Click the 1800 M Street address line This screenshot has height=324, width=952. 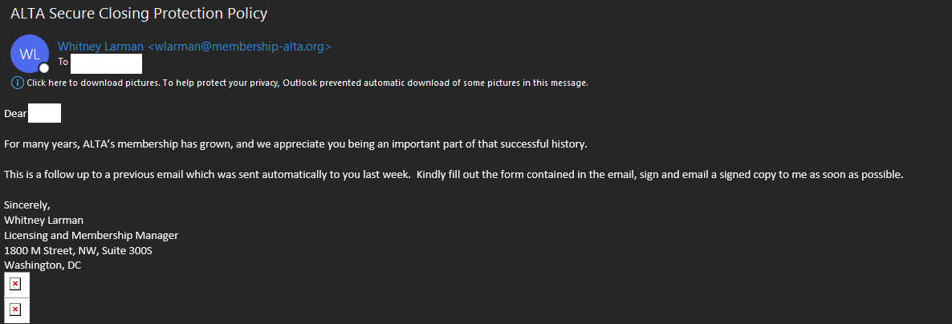(78, 251)
